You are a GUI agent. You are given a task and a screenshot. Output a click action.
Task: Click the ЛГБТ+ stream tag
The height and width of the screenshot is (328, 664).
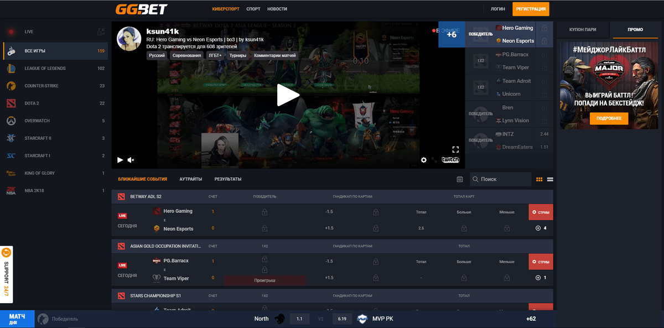tap(215, 55)
